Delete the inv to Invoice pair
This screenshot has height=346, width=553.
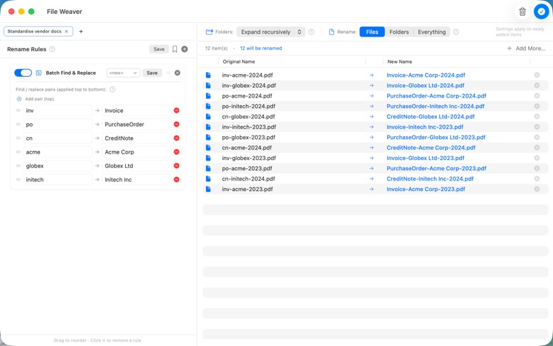(x=177, y=111)
